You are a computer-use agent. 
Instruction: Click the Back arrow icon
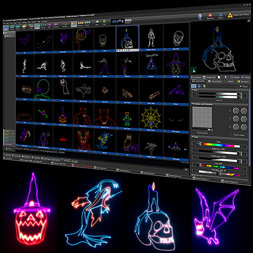tap(97, 23)
